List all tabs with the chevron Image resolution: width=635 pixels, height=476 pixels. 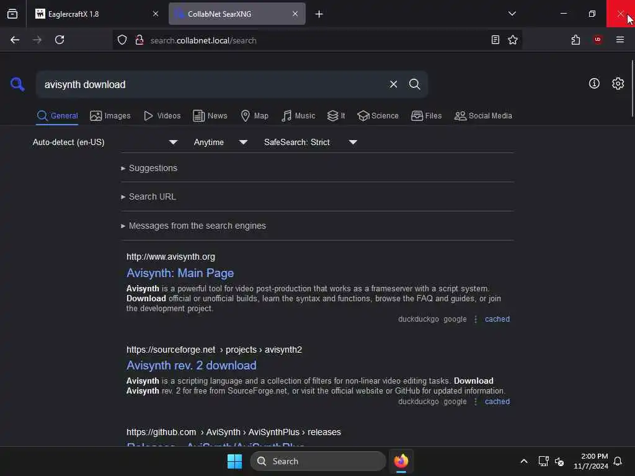(512, 14)
